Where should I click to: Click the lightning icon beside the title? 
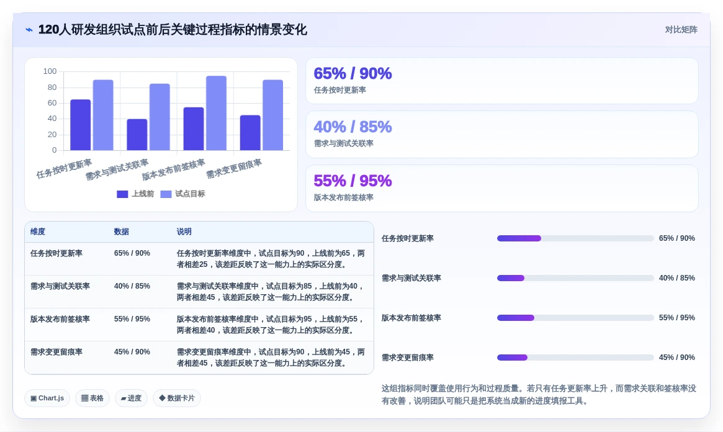[x=29, y=30]
